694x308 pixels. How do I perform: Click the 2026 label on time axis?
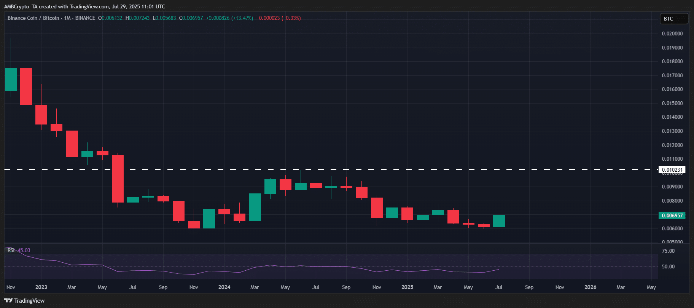(x=590, y=287)
